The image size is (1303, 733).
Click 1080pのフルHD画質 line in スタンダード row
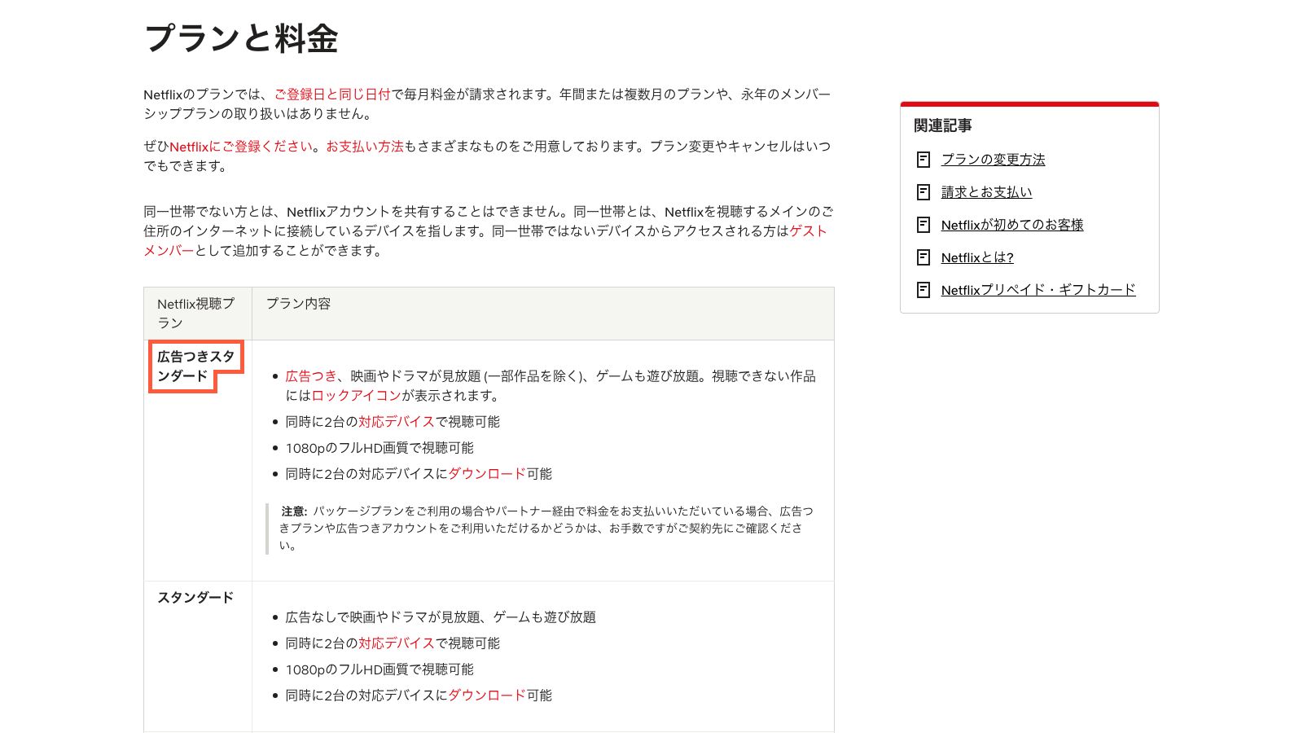tap(379, 669)
